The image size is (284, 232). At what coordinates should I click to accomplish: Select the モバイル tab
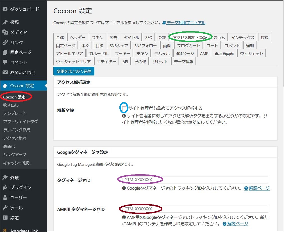coord(162,54)
